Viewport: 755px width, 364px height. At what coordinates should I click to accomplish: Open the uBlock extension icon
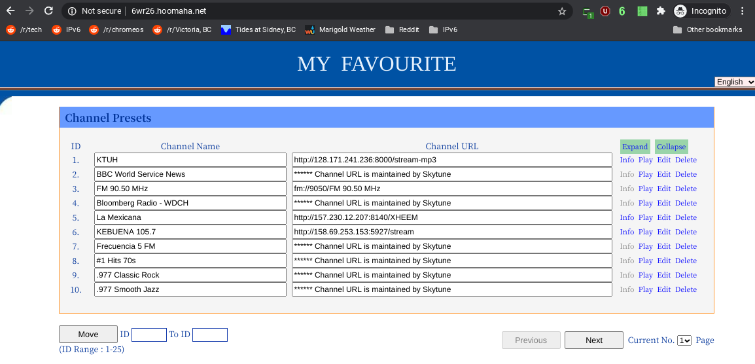point(605,11)
